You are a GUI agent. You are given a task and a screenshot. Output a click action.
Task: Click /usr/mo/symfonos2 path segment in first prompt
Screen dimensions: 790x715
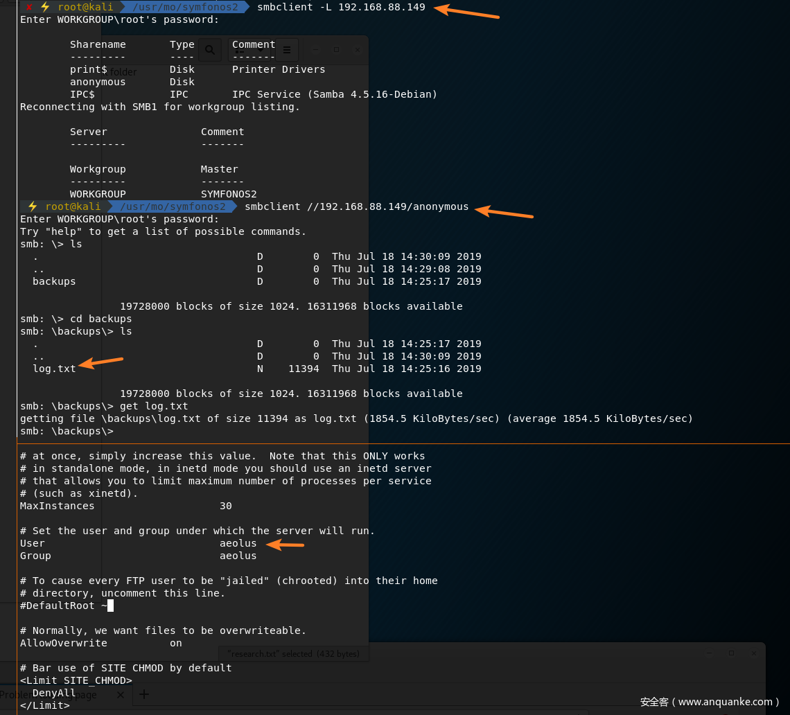pos(185,7)
